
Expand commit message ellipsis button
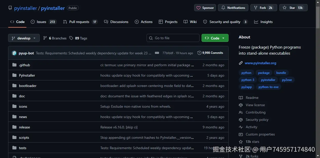coord(157,53)
